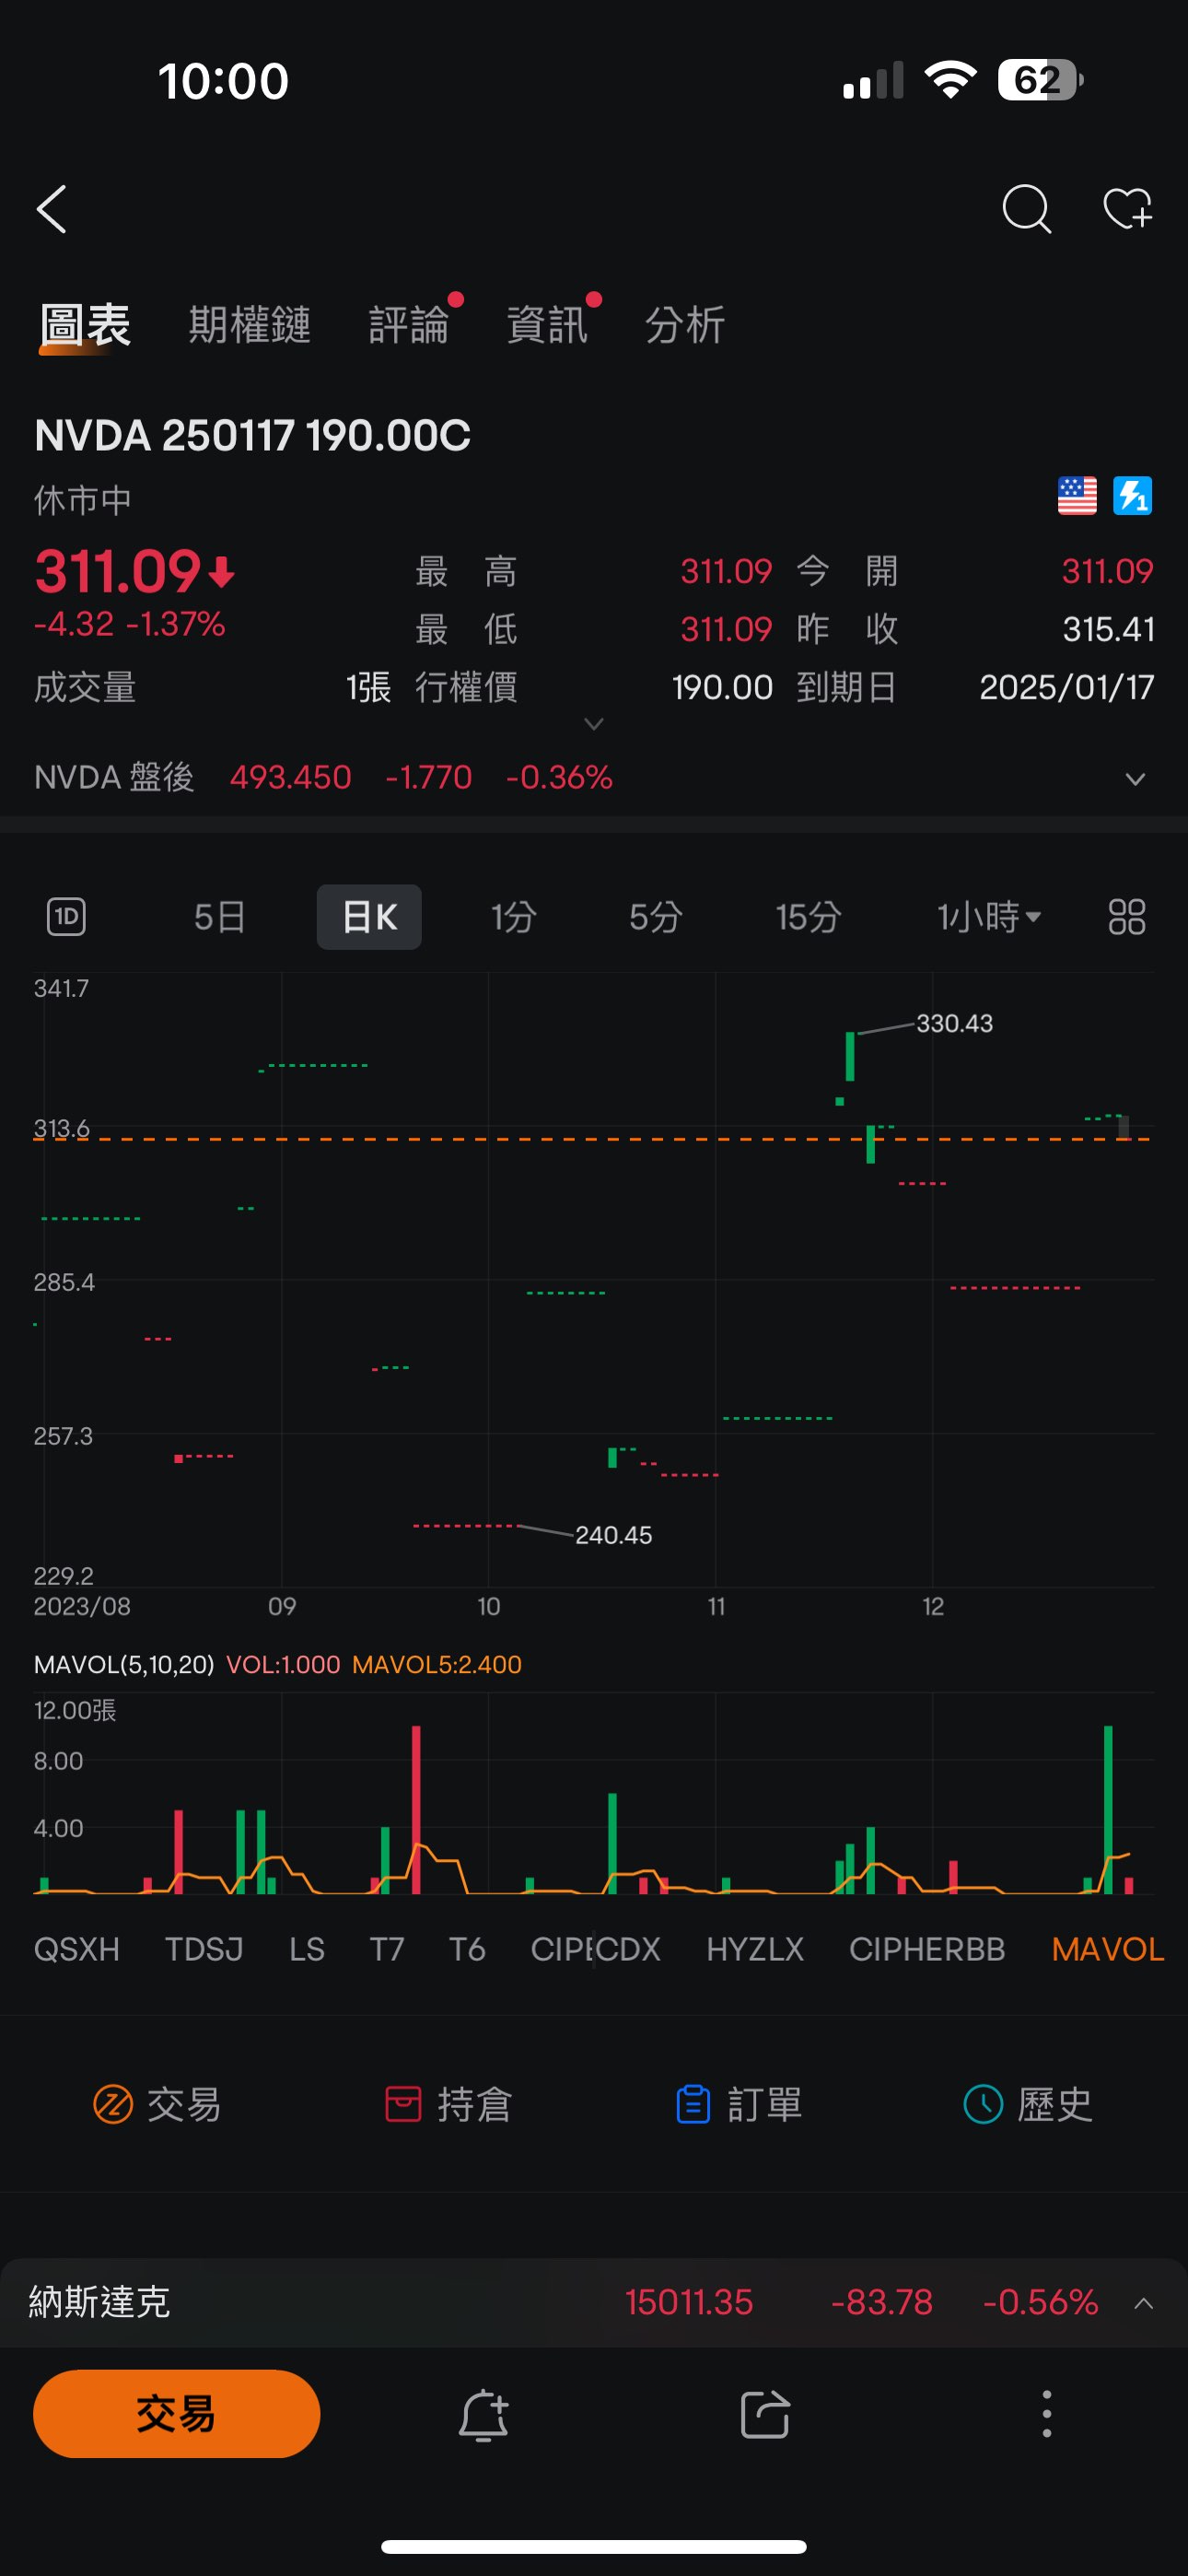Expand the 納斯達克 index bar

(1144, 2304)
